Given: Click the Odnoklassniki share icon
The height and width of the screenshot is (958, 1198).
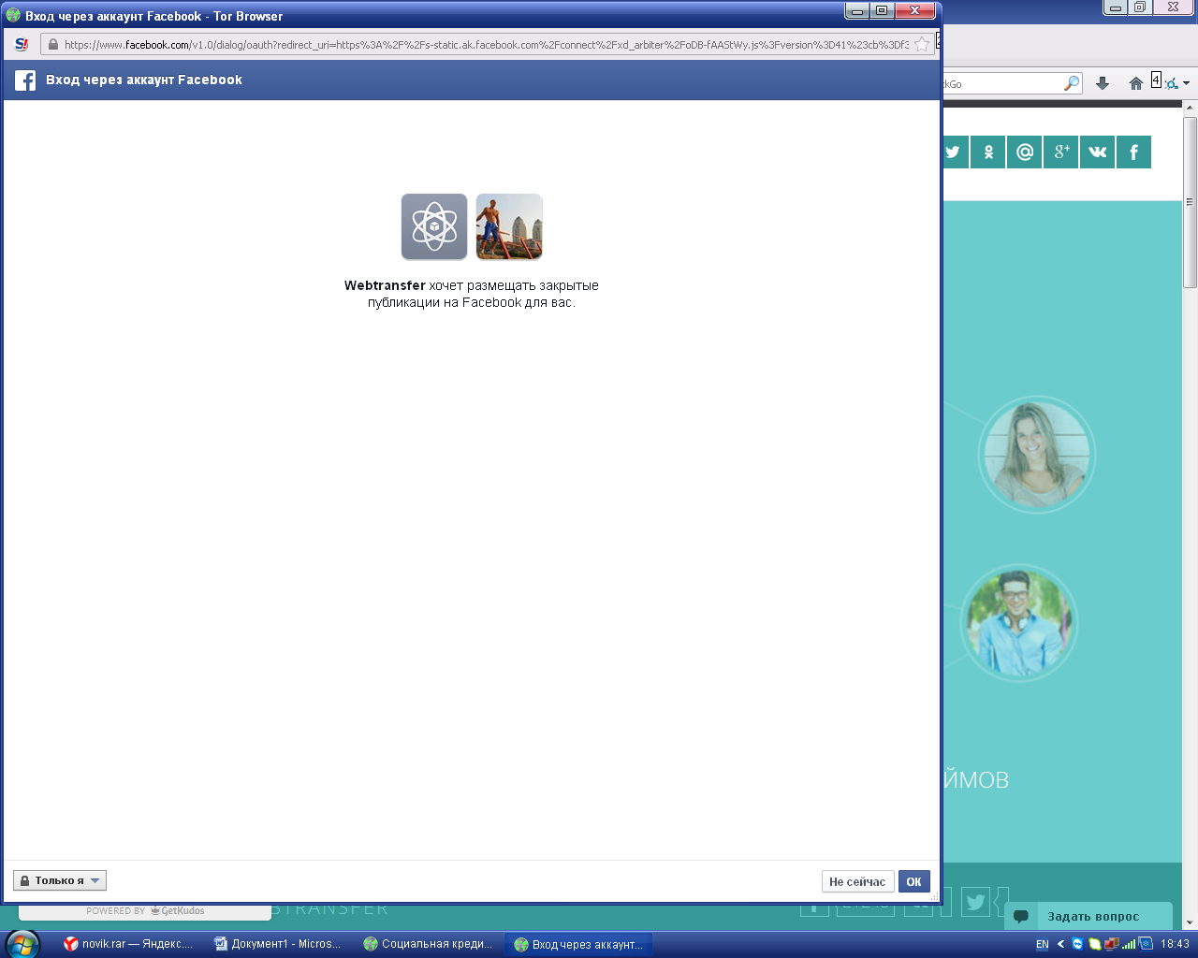Looking at the screenshot, I should tap(987, 152).
